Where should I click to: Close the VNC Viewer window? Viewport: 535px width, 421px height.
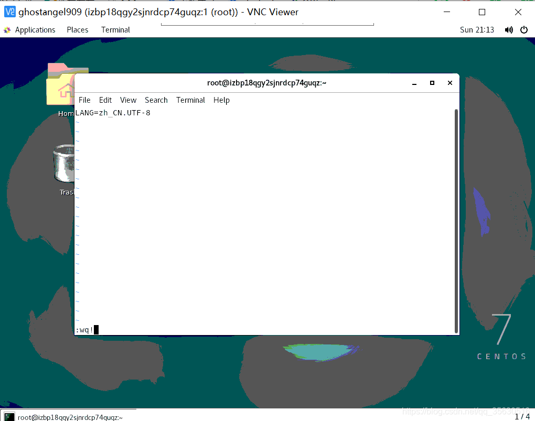[x=518, y=12]
